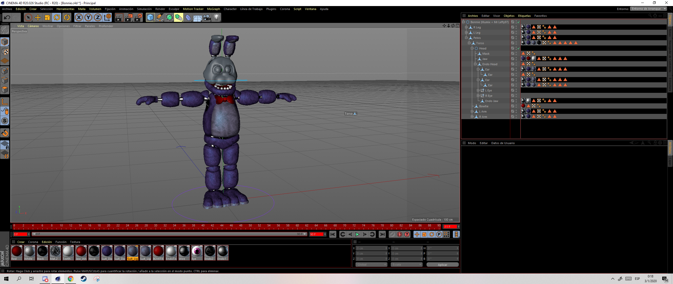This screenshot has height=284, width=673.
Task: Toggle the world coordinate system icon
Action: pos(108,18)
